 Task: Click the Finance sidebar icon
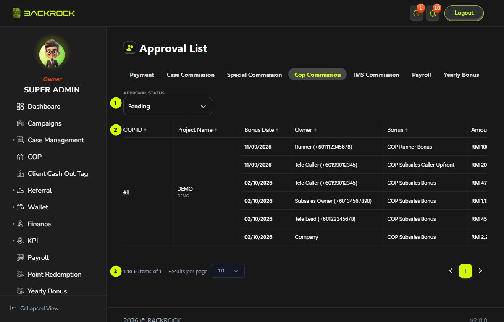click(x=20, y=224)
